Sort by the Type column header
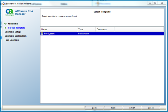The image size is (168, 112). pos(86,29)
